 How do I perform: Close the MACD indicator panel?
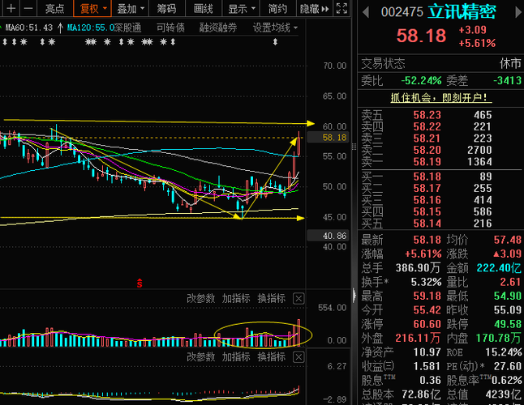299,357
